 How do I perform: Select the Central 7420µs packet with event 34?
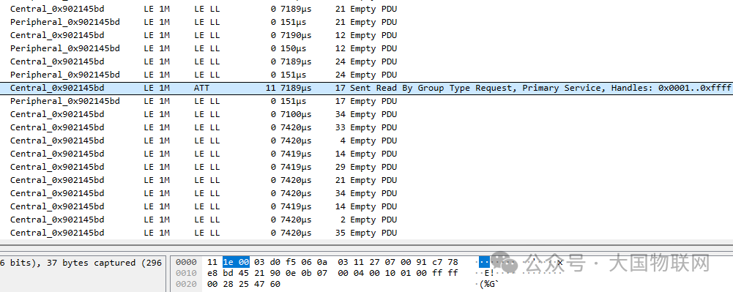tap(366, 193)
